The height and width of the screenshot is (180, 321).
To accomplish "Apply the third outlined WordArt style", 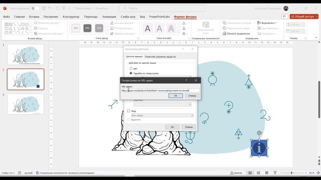I will click(171, 28).
